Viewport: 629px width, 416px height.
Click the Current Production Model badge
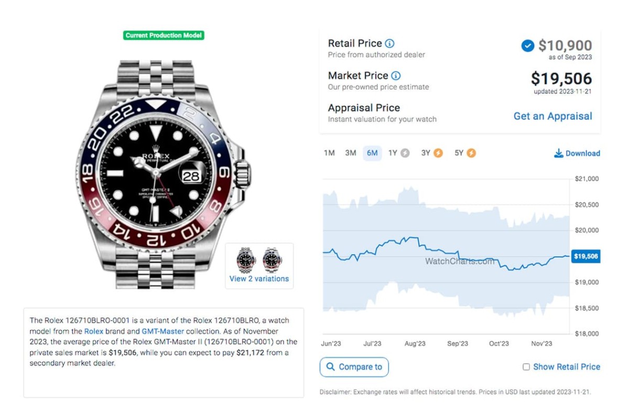click(164, 36)
